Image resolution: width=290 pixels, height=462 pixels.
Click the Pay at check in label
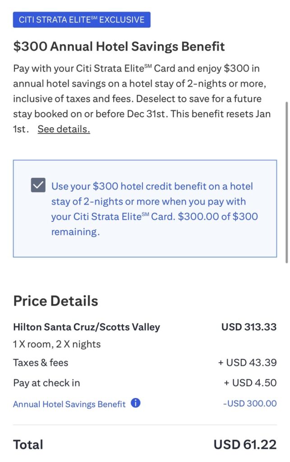pos(46,383)
